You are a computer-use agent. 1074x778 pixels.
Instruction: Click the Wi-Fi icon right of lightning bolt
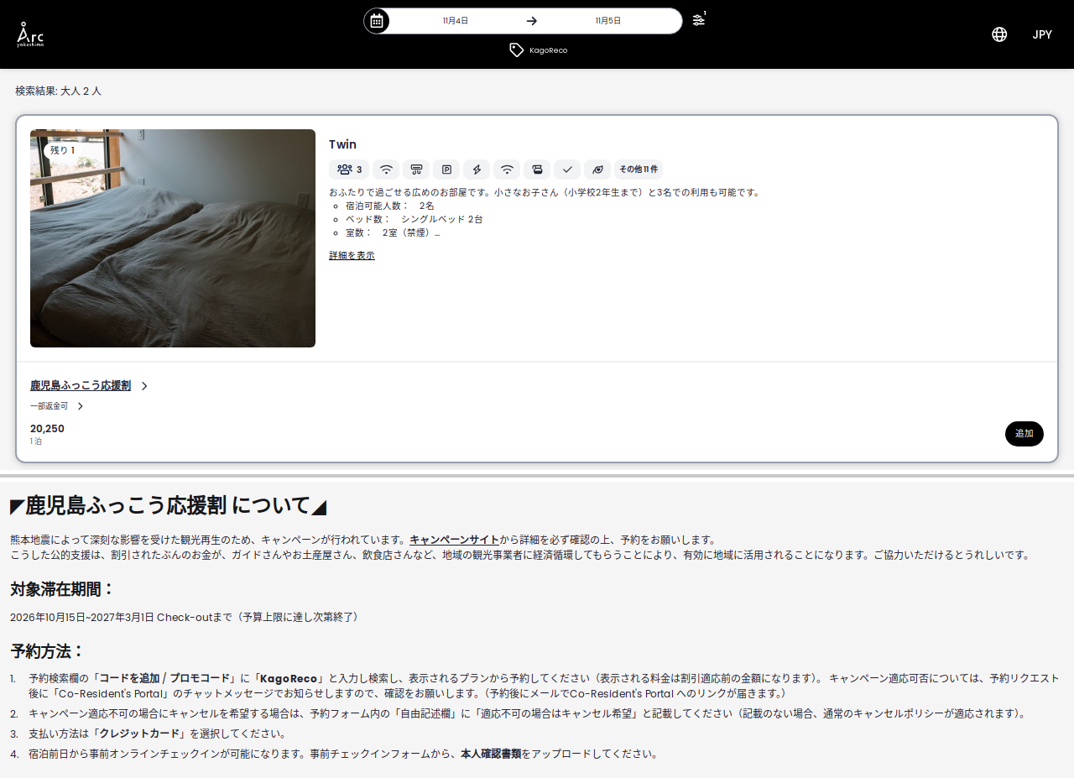[x=507, y=170]
